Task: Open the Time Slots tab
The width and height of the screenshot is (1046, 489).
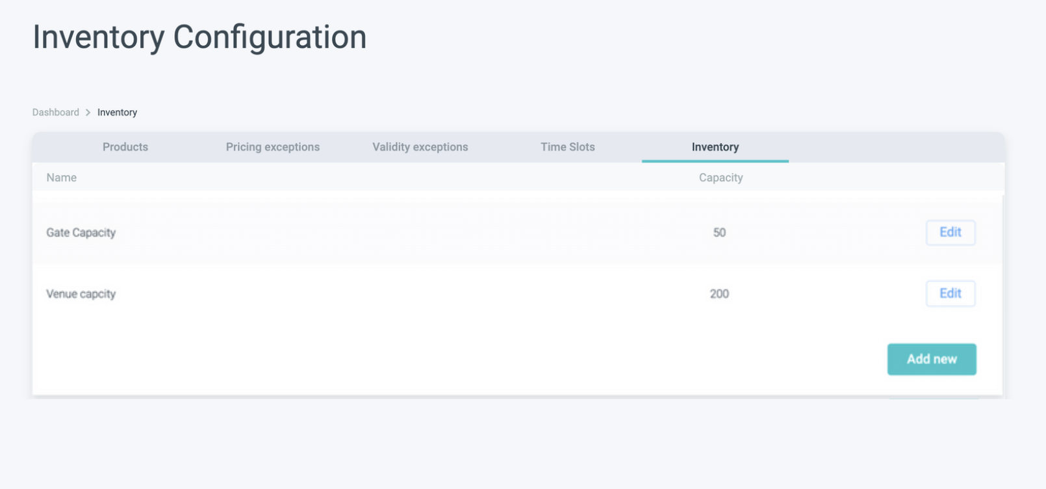Action: tap(568, 147)
